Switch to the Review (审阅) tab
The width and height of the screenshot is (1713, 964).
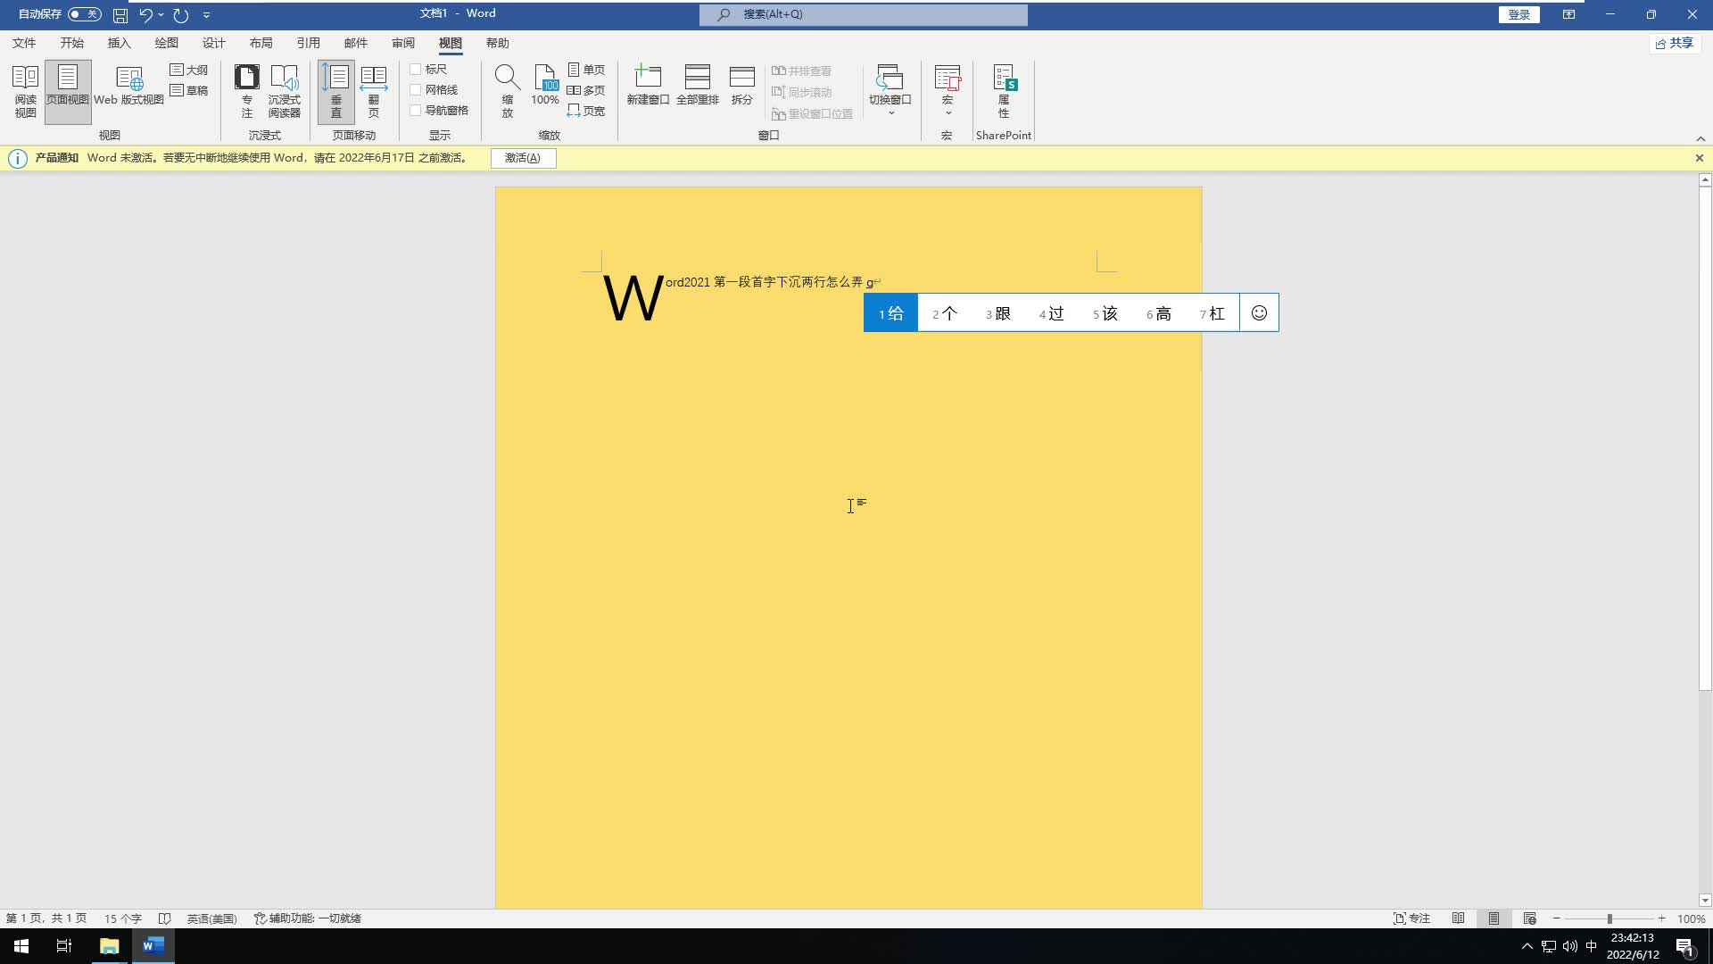tap(402, 43)
